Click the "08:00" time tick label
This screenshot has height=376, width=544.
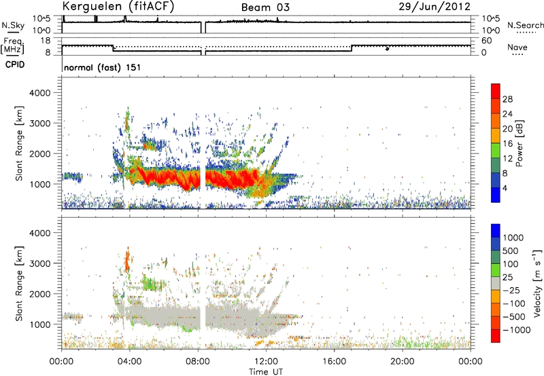[x=198, y=362]
